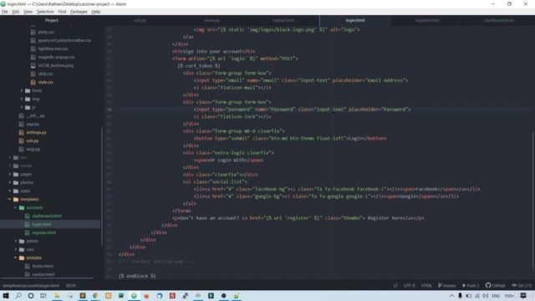Expand the static folder

[x=25, y=191]
